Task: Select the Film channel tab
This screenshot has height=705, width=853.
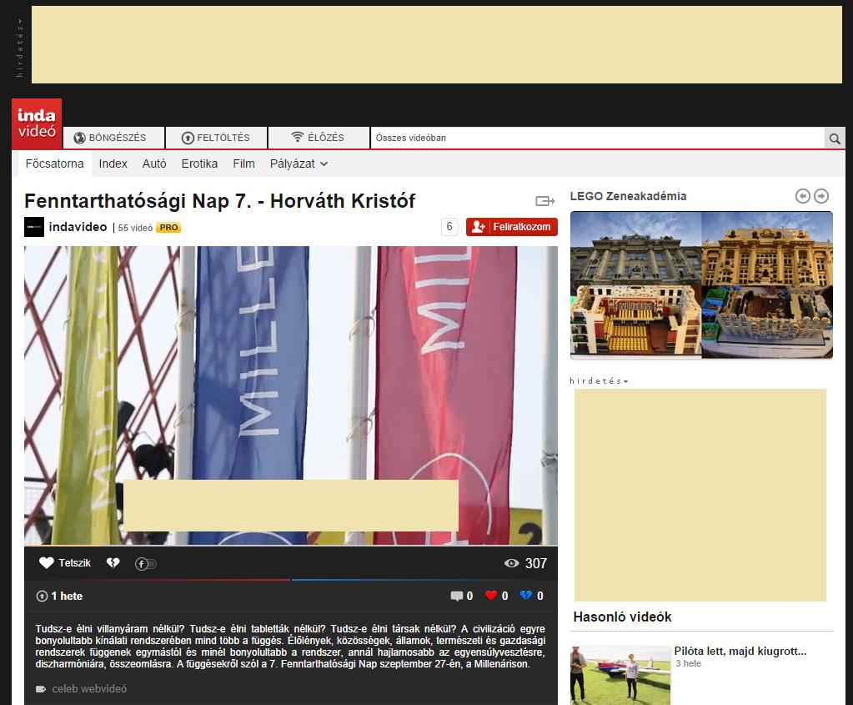Action: (243, 164)
